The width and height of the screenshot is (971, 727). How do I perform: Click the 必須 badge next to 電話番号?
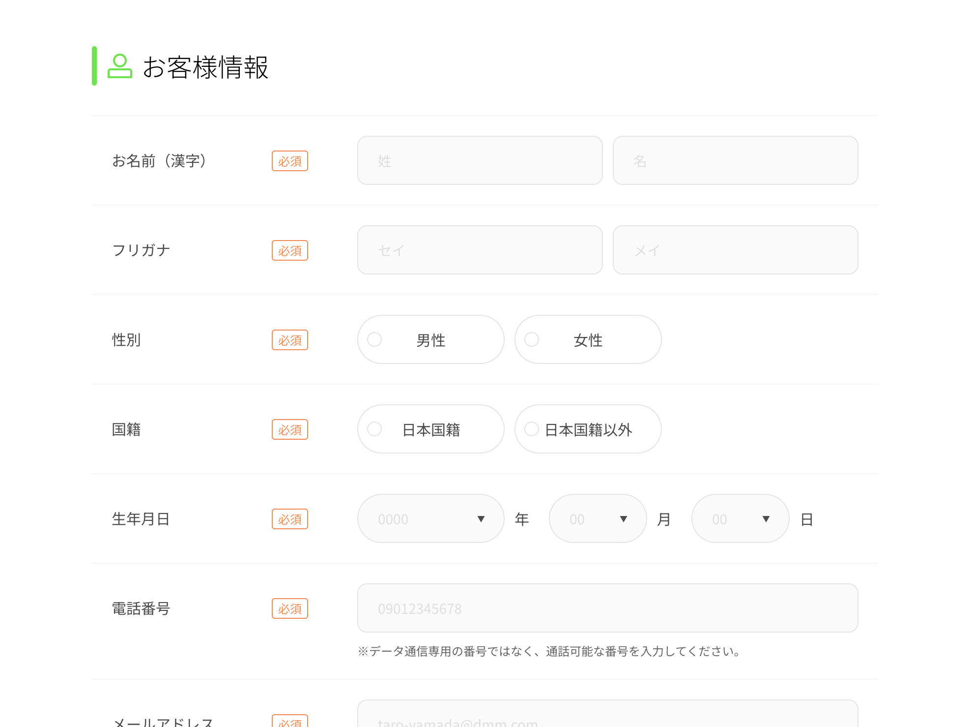pyautogui.click(x=290, y=608)
